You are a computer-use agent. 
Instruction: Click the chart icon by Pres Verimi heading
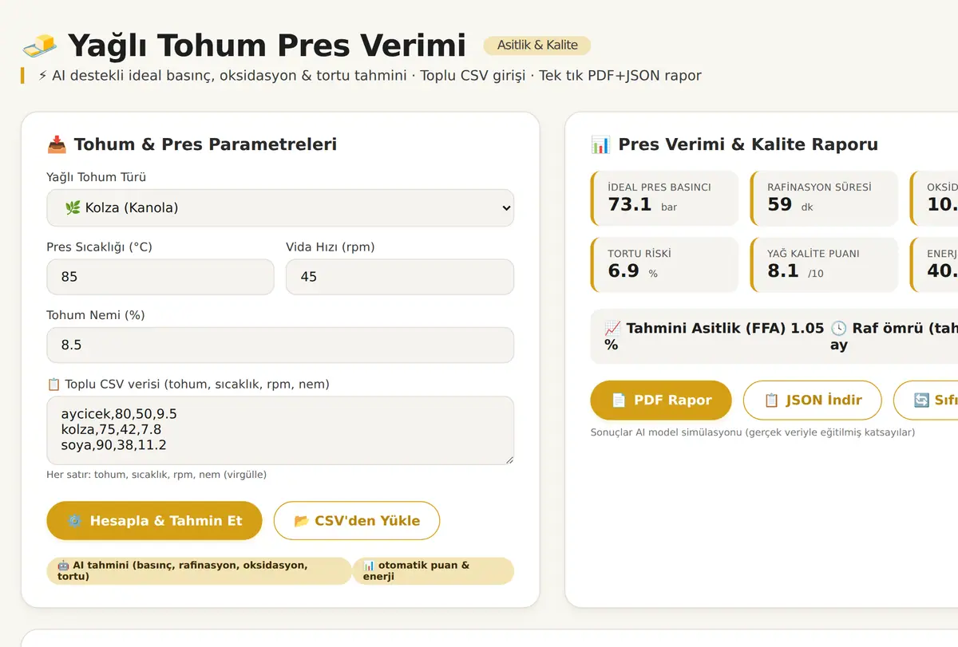(600, 144)
